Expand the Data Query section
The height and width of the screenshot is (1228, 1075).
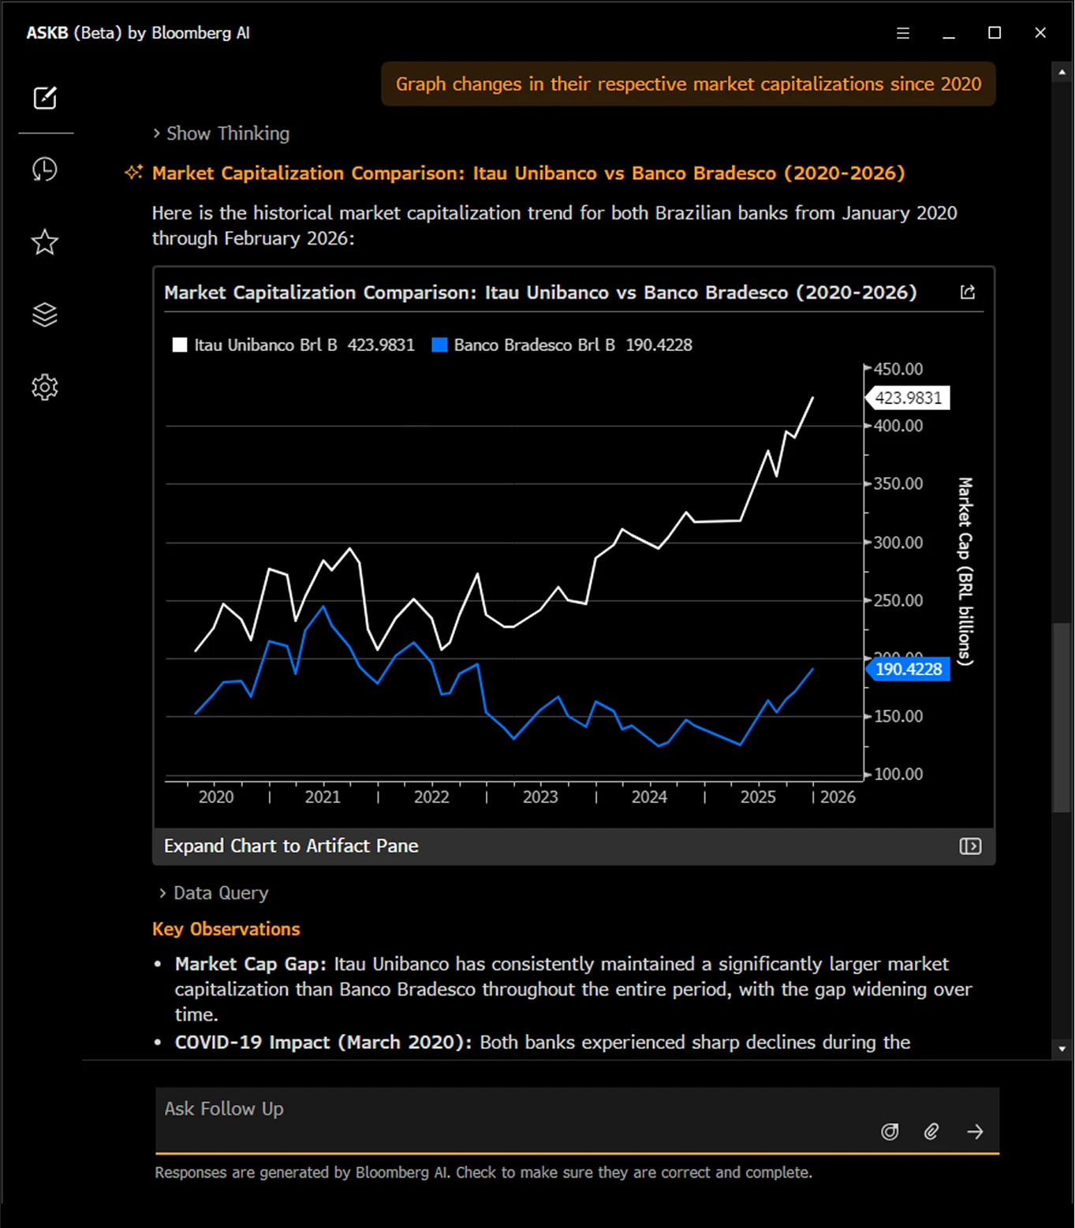tap(213, 892)
